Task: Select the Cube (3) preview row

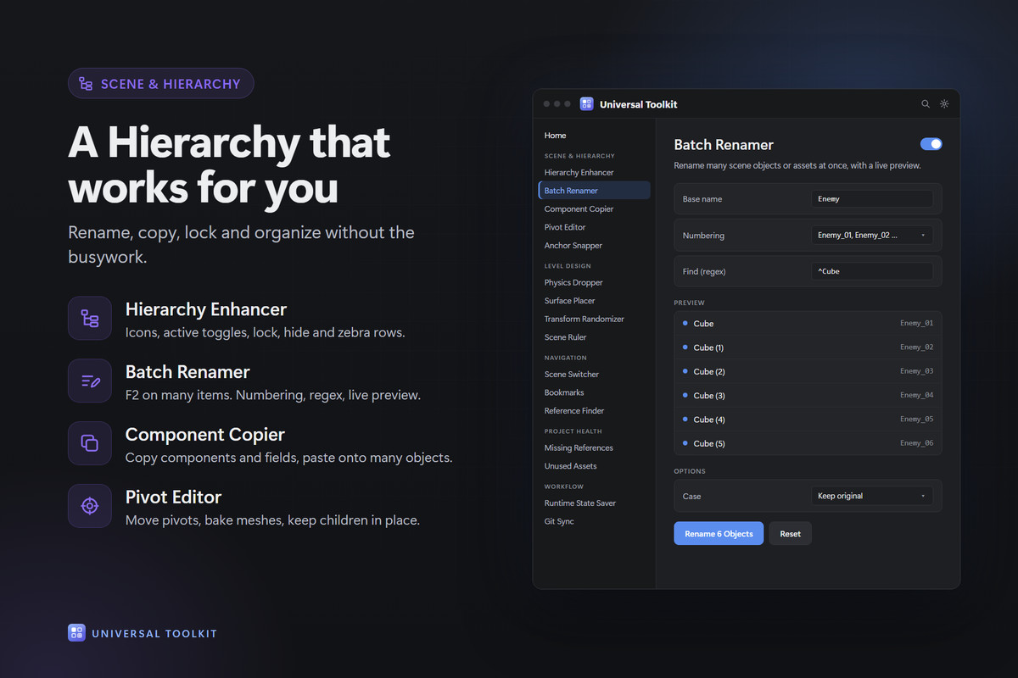Action: click(x=808, y=396)
